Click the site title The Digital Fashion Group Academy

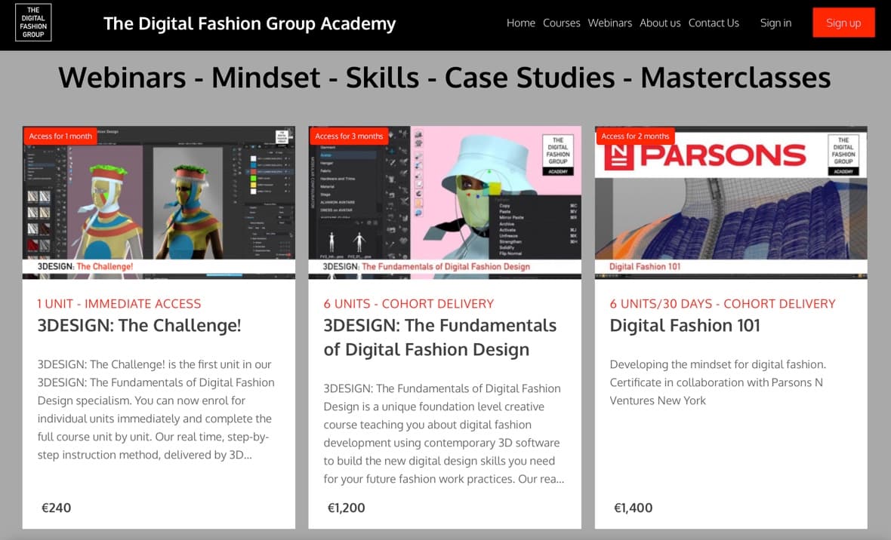249,23
